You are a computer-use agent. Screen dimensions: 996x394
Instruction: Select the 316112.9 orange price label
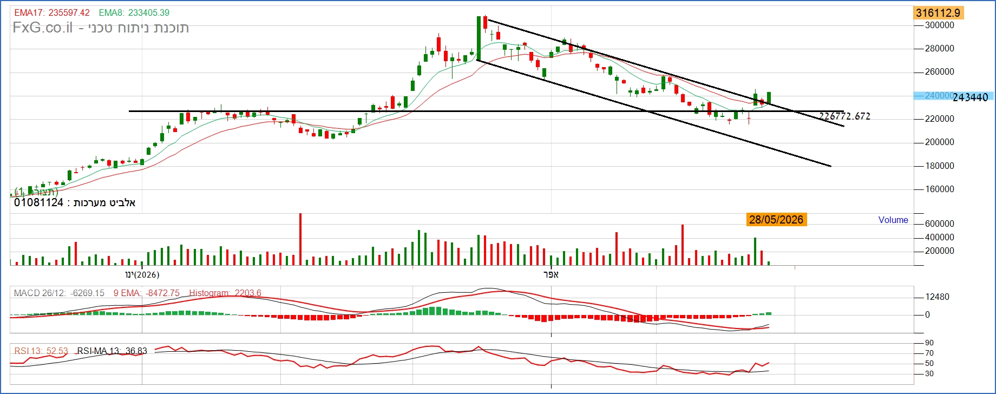938,13
